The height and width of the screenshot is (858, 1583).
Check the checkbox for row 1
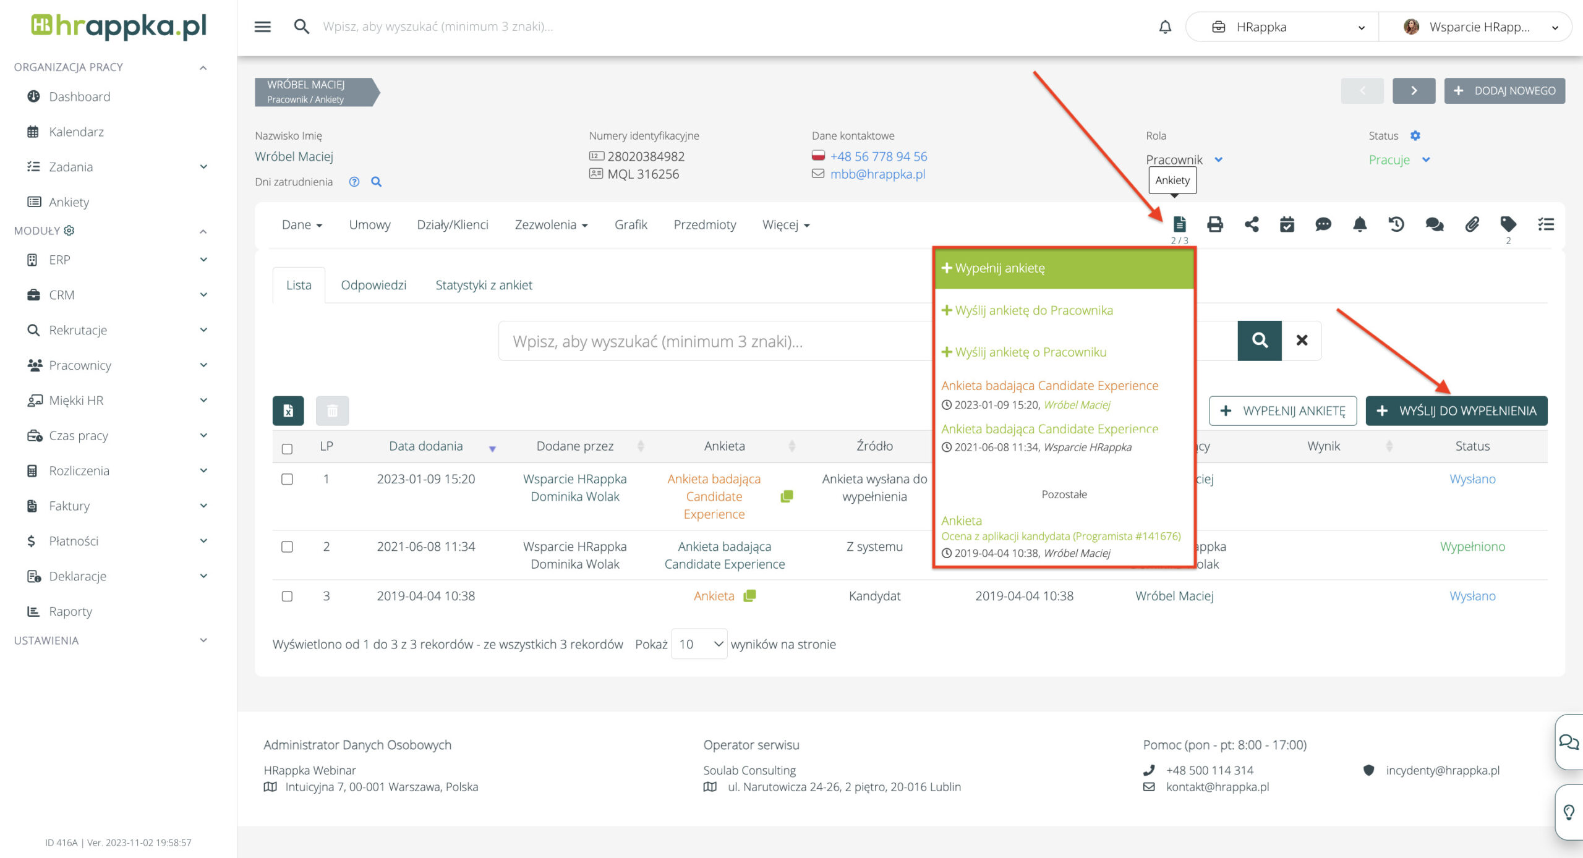tap(287, 479)
